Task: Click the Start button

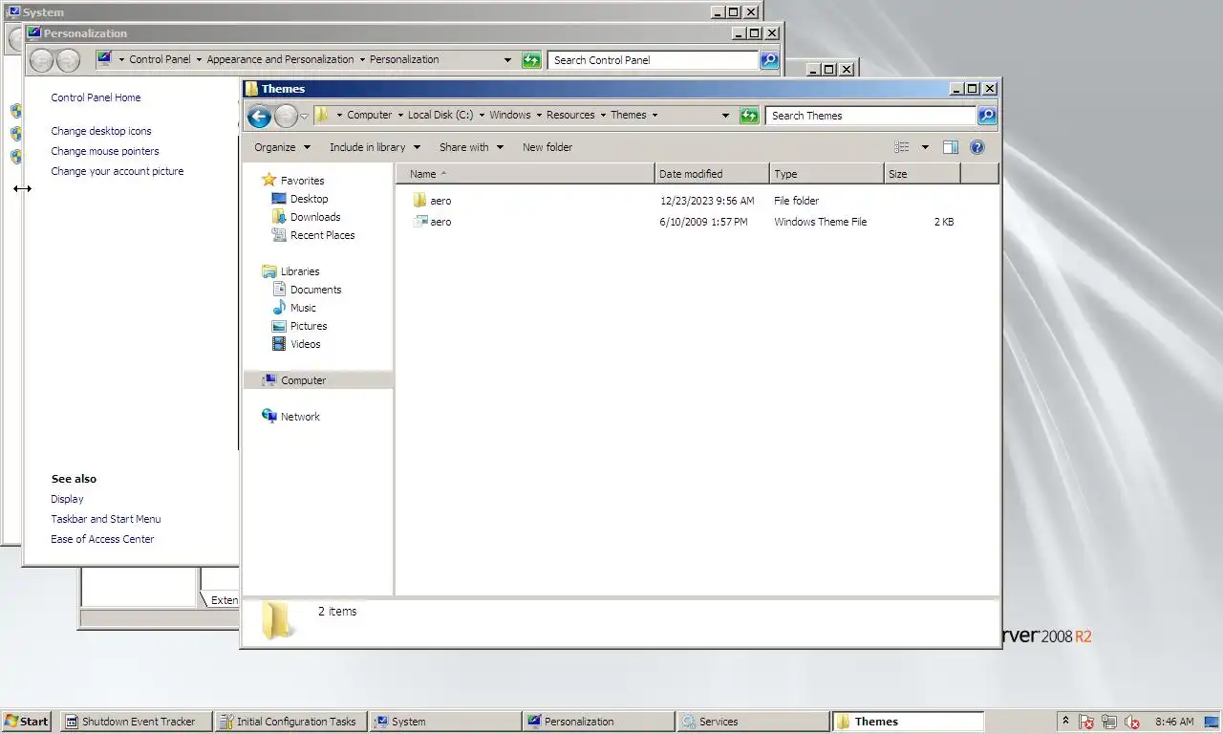Action: click(x=27, y=722)
